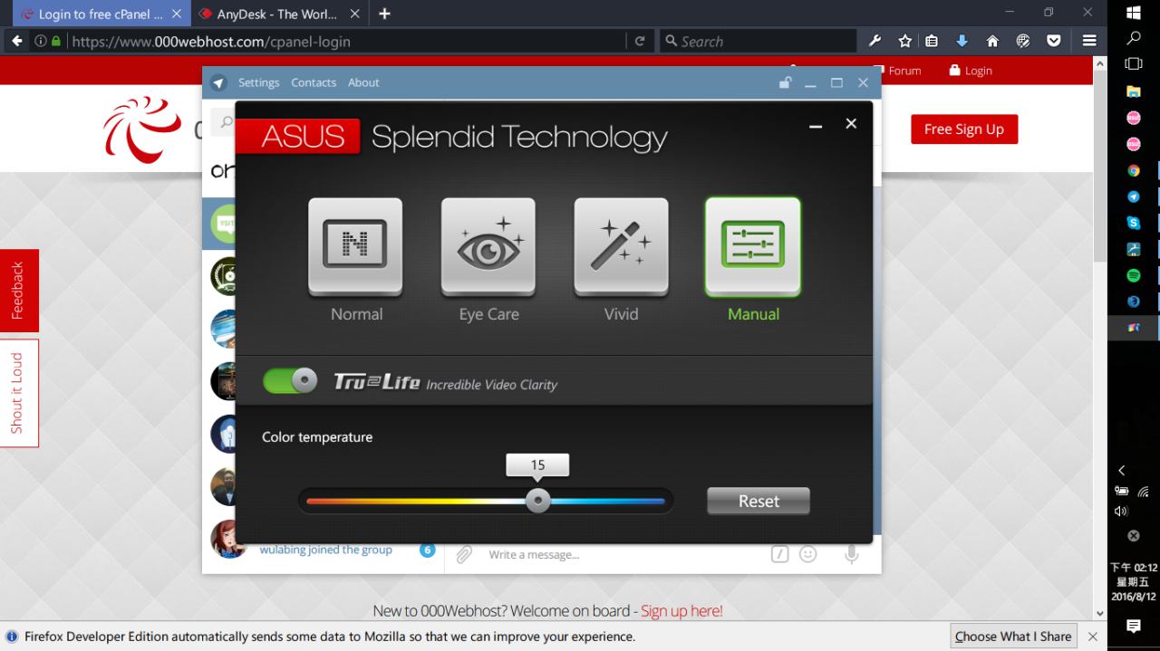This screenshot has width=1160, height=651.
Task: Open the Windows Start button
Action: point(1134,13)
